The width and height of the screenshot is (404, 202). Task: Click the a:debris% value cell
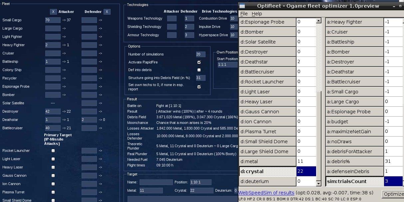click(394, 161)
